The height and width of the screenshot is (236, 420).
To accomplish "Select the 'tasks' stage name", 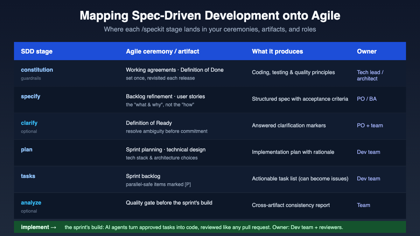I will click(x=28, y=176).
